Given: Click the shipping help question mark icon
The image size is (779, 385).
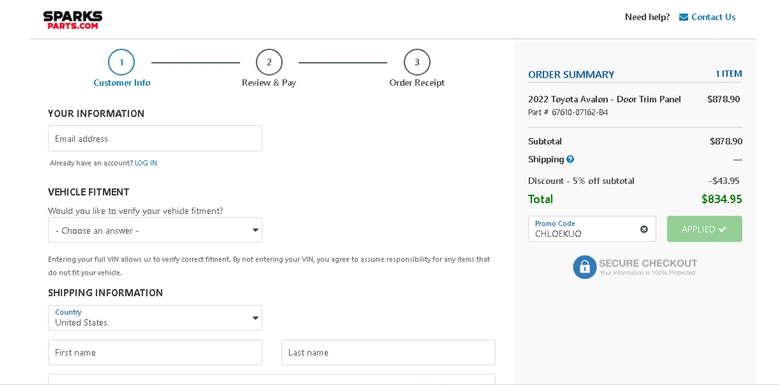Looking at the screenshot, I should pos(570,160).
